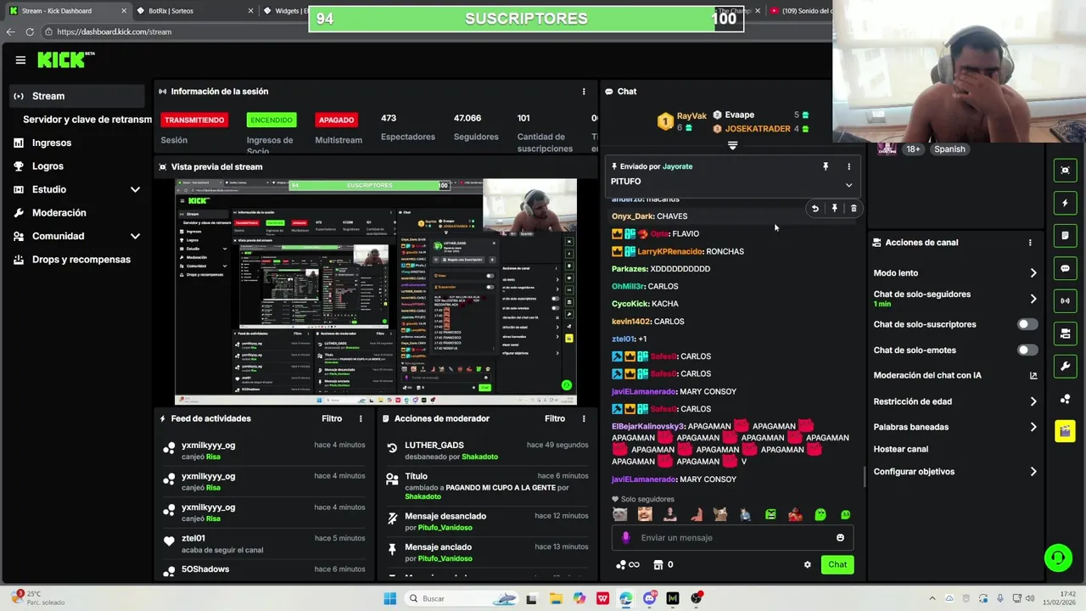Image resolution: width=1086 pixels, height=611 pixels.
Task: Open Filtro in Acciones de moderador
Action: 555,418
